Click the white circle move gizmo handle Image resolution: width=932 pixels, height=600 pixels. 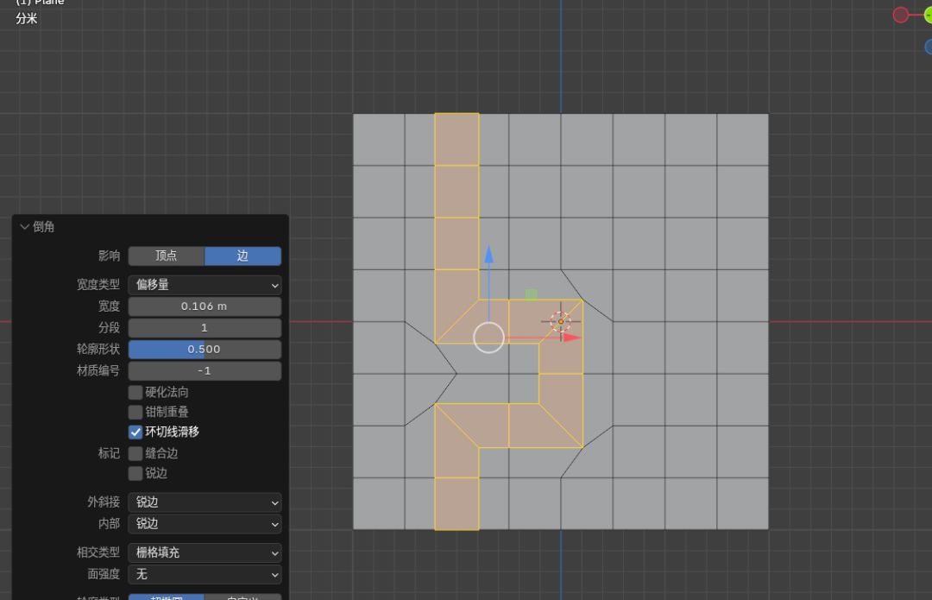click(489, 338)
